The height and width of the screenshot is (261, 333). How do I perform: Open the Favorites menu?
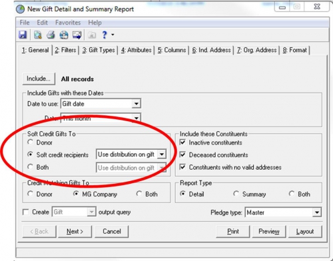coord(68,23)
